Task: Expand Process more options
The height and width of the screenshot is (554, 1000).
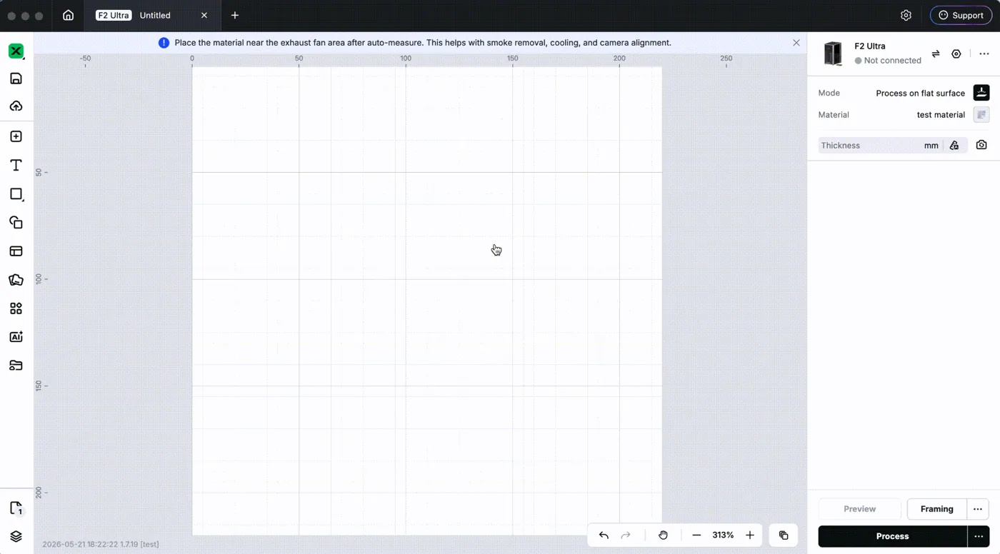Action: click(978, 536)
